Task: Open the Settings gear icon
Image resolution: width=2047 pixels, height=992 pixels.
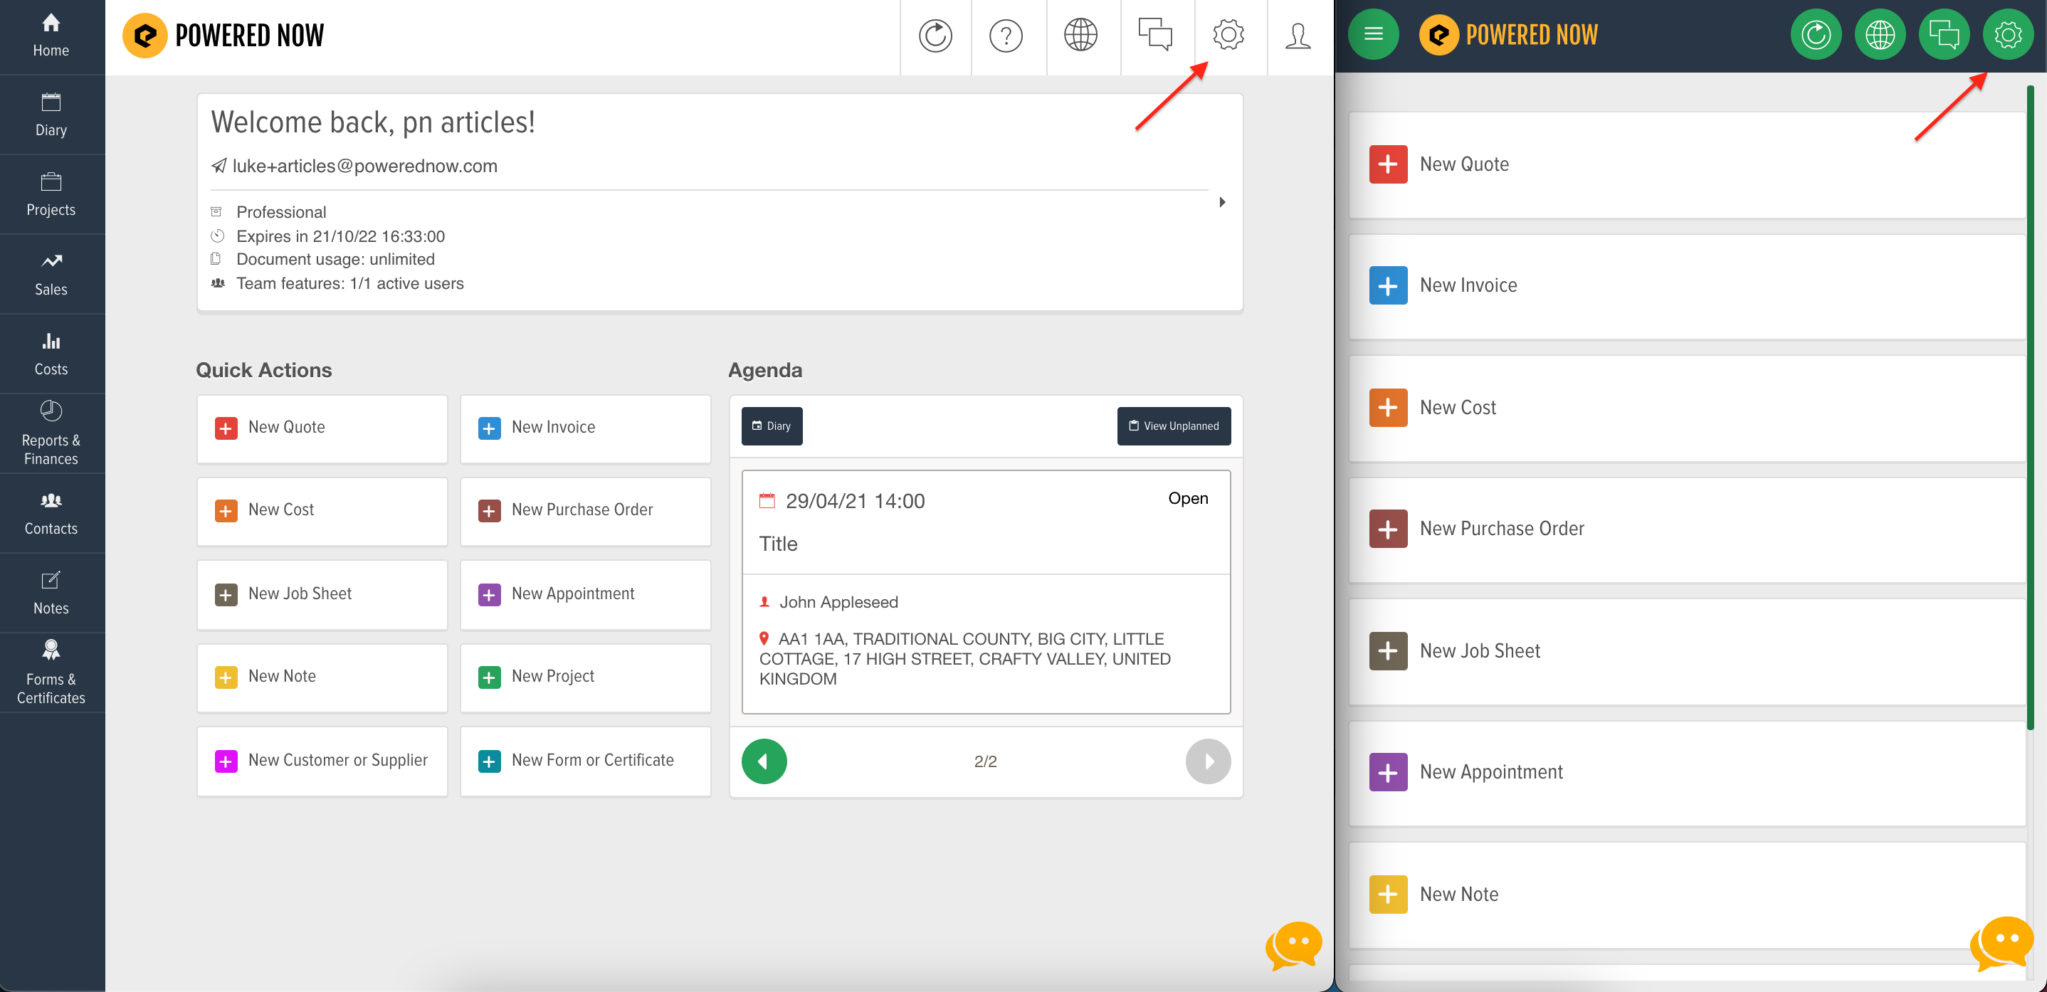Action: [1227, 36]
